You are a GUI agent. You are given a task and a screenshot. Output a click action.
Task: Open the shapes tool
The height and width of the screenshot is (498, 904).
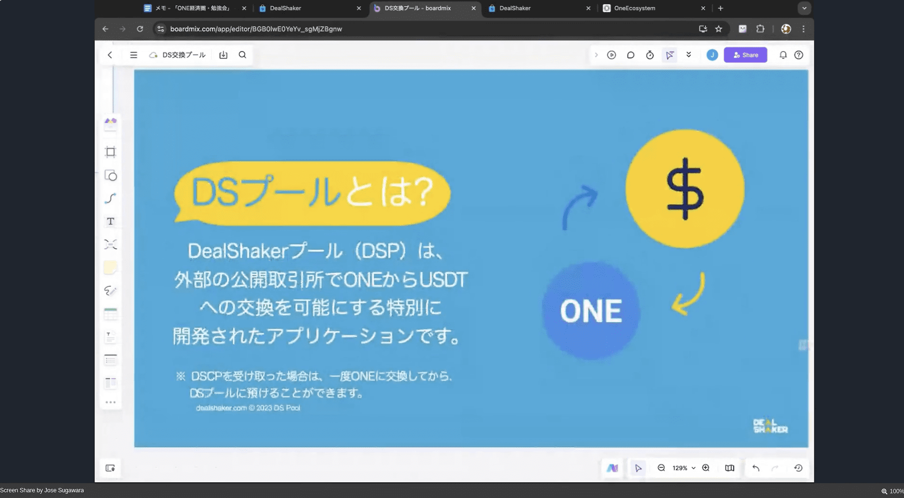(x=111, y=176)
